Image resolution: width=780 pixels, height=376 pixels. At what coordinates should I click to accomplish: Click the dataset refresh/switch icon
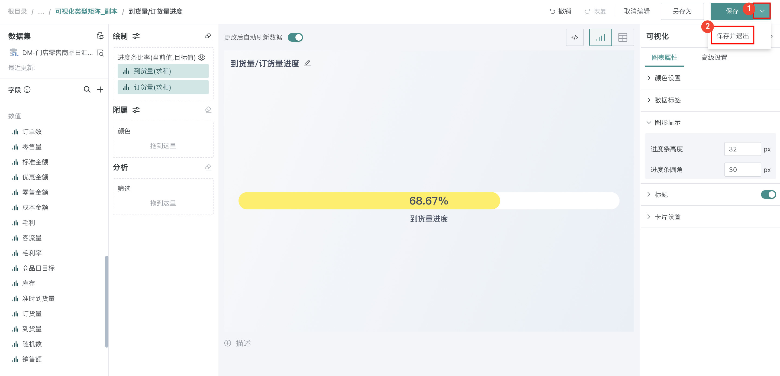(100, 36)
